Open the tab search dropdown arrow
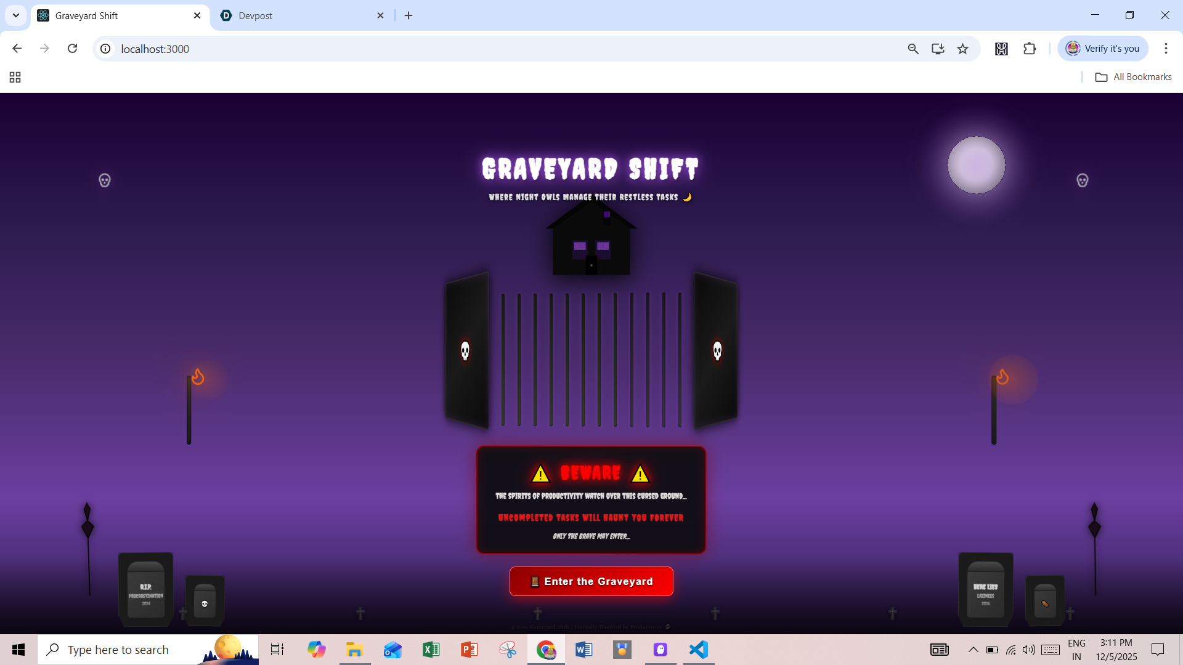The width and height of the screenshot is (1183, 665). [x=16, y=15]
